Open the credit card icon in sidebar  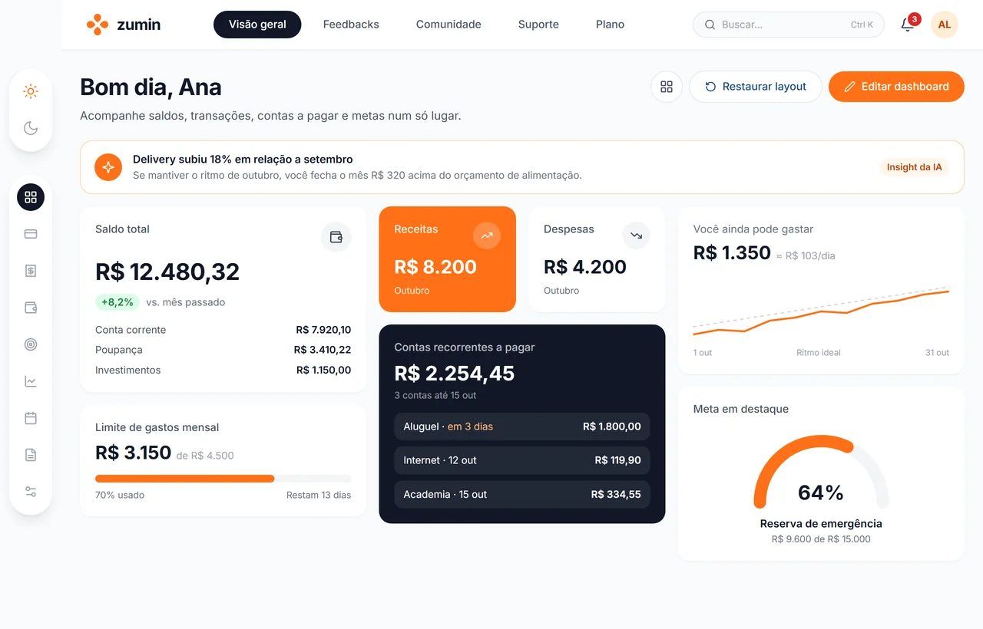[31, 234]
